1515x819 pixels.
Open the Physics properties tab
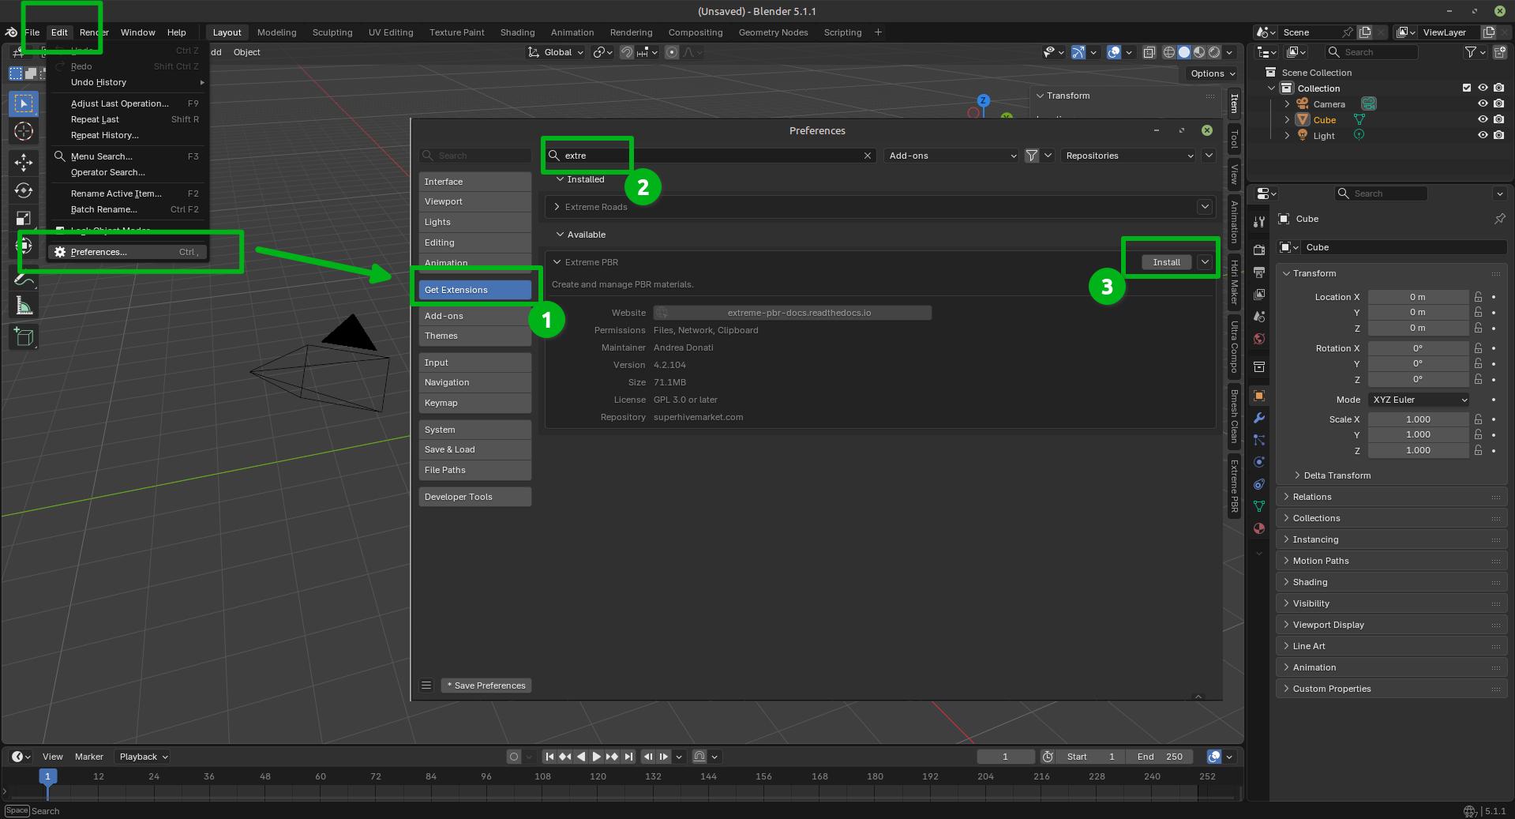[1259, 462]
